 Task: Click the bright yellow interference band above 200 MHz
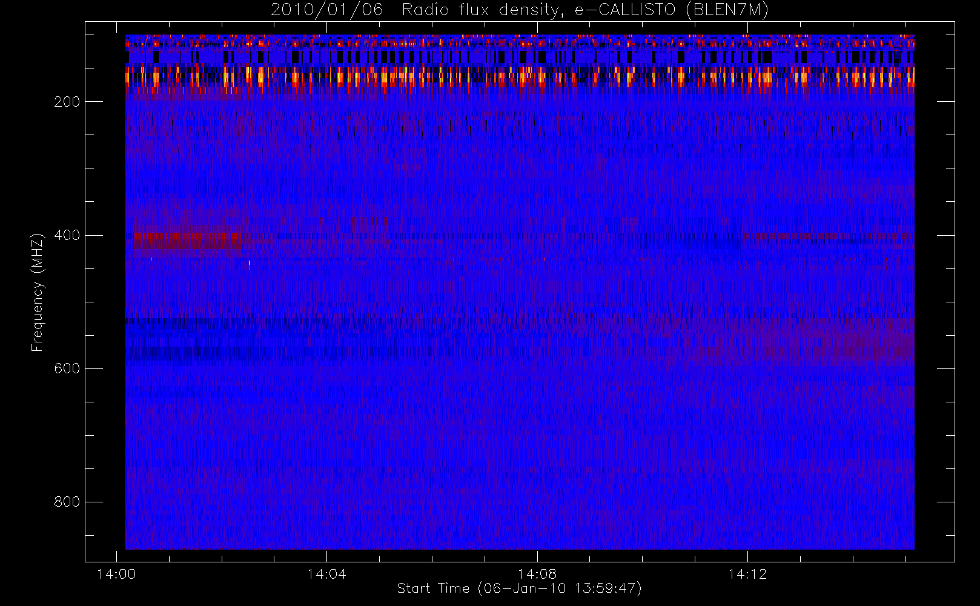click(520, 78)
